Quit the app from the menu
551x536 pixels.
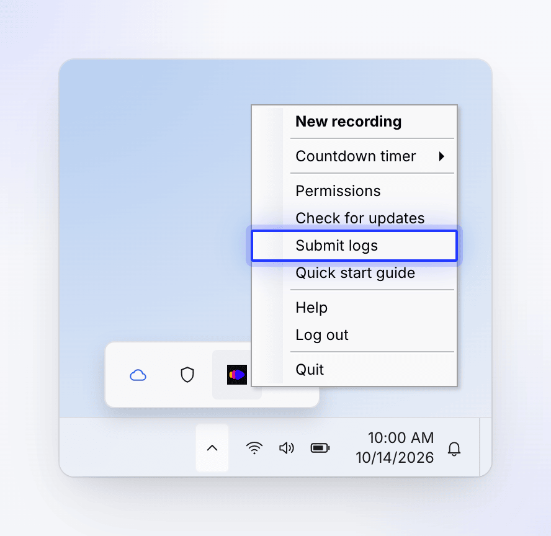click(354, 370)
